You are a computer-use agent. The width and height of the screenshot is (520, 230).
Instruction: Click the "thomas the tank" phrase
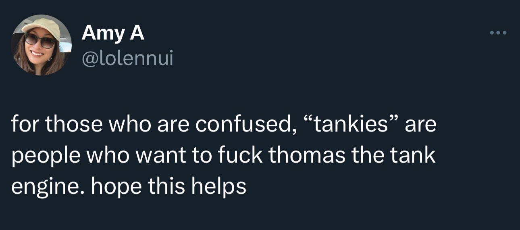pyautogui.click(x=352, y=156)
